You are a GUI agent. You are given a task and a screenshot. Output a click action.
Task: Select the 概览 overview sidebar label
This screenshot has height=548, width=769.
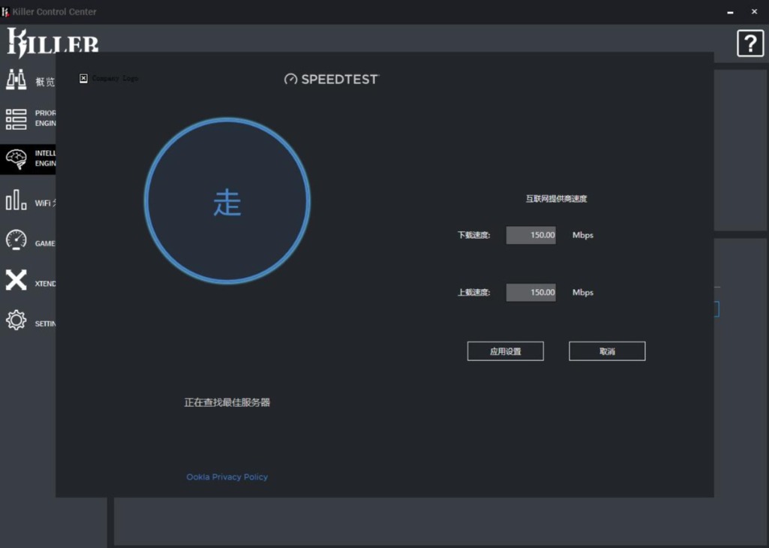(x=44, y=81)
